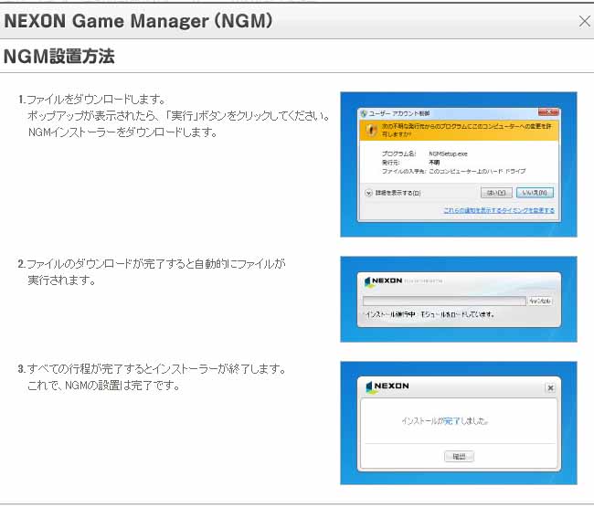Click the 'いいえ(N)' button in the UAC screenshot
The height and width of the screenshot is (508, 594).
click(x=535, y=193)
